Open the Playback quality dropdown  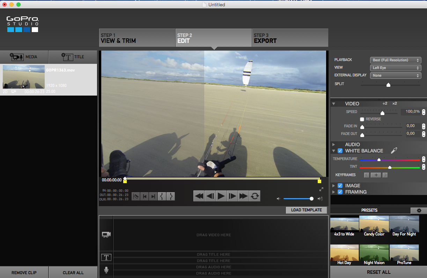pyautogui.click(x=395, y=60)
